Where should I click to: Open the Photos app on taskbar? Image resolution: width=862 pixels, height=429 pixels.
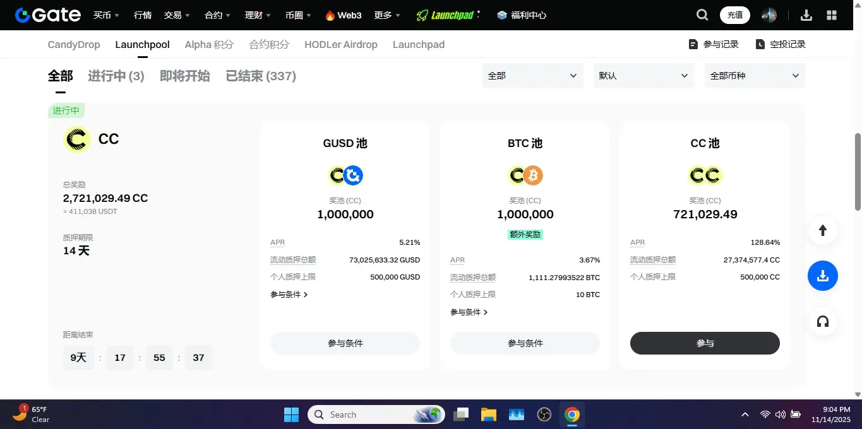coord(517,414)
